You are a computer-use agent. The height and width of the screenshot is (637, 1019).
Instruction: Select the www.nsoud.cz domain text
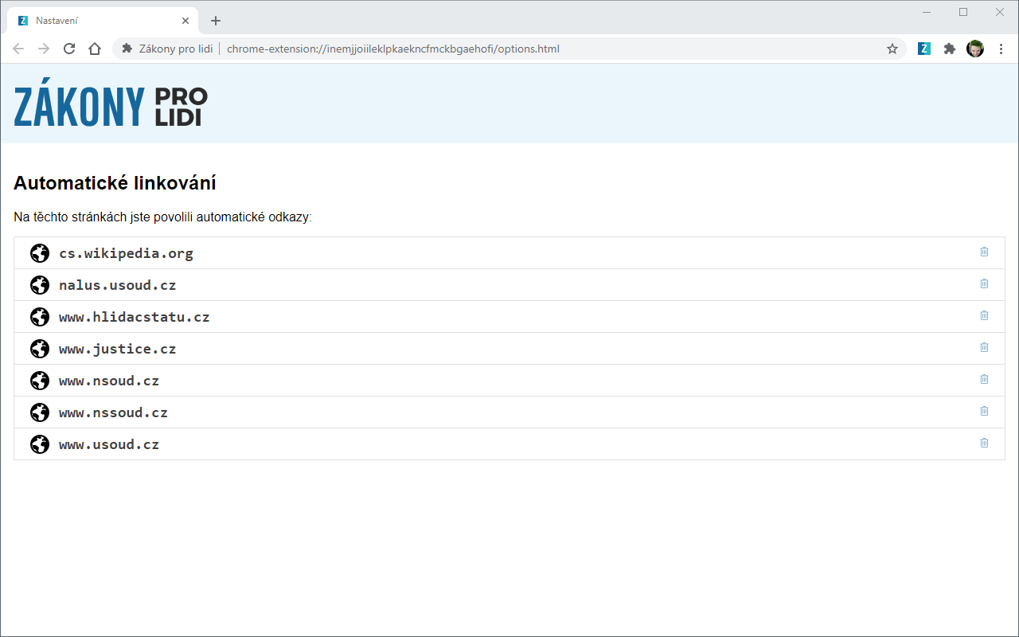point(109,381)
